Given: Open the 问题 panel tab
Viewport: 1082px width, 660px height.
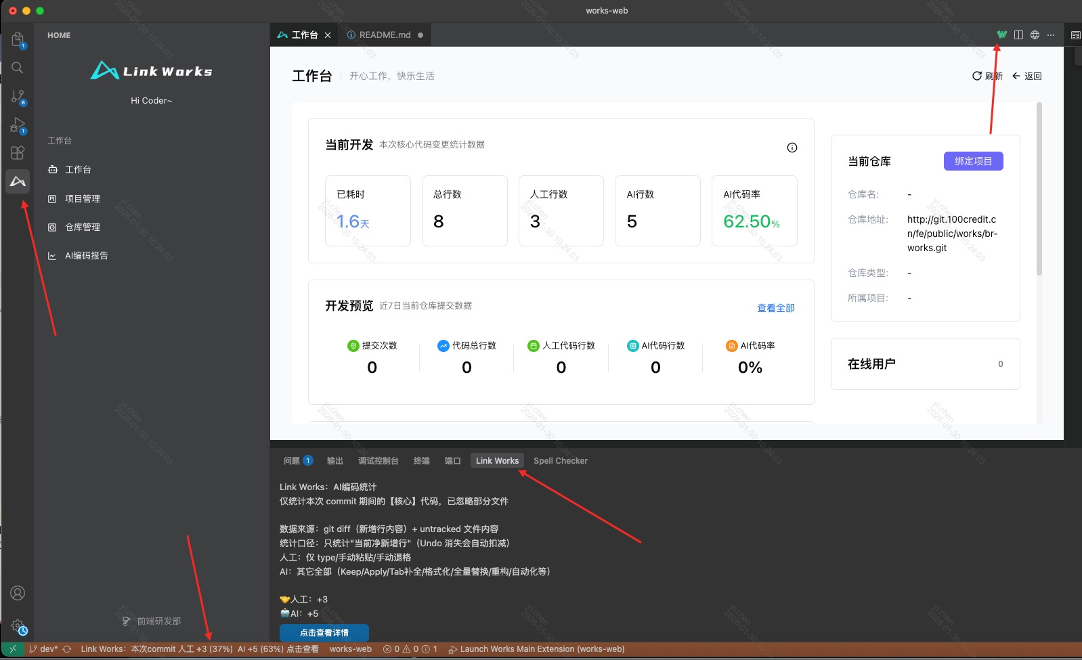Looking at the screenshot, I should coord(298,461).
